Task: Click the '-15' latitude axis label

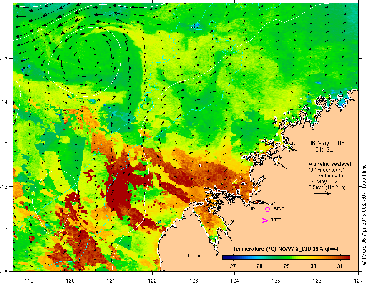Action: (x=5, y=144)
